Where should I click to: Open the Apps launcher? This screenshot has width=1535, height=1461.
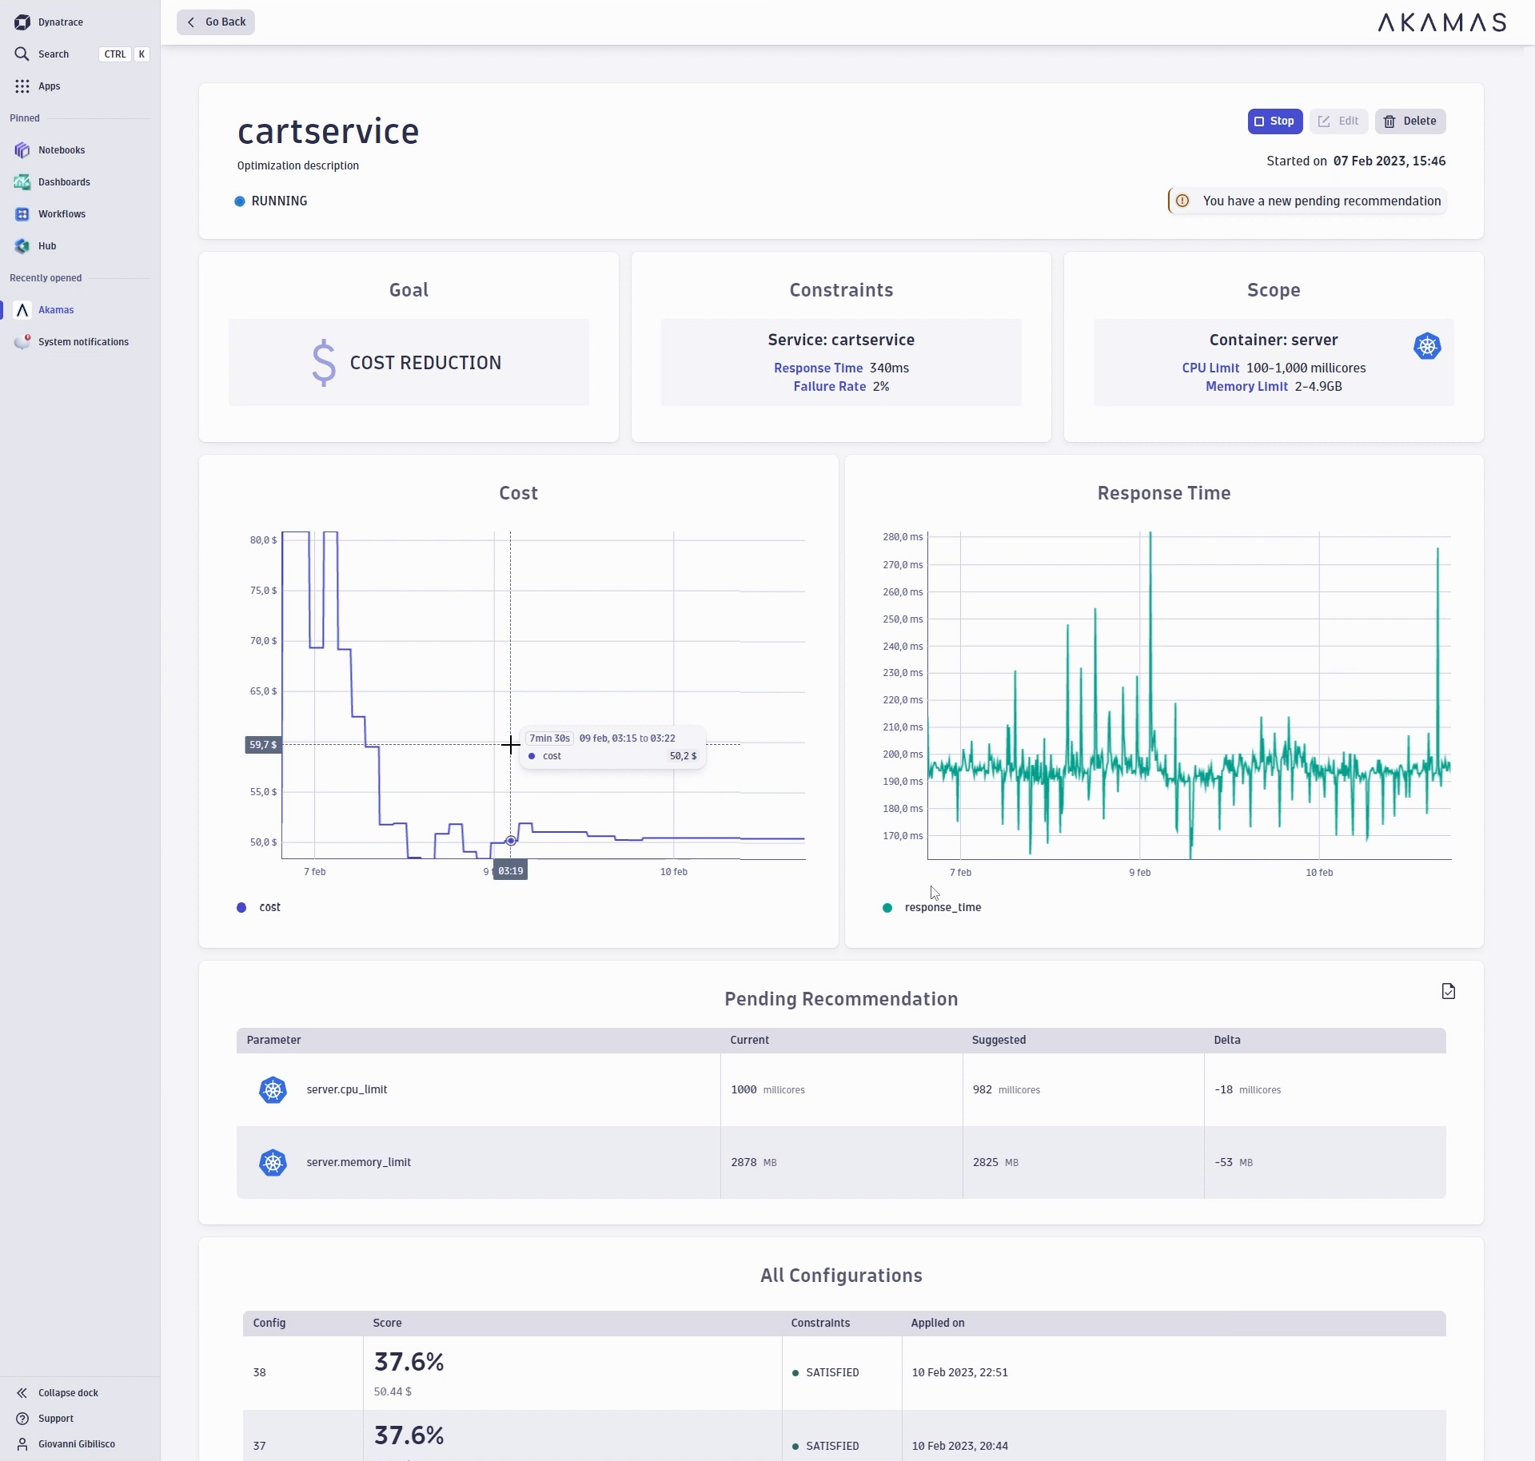coord(50,86)
